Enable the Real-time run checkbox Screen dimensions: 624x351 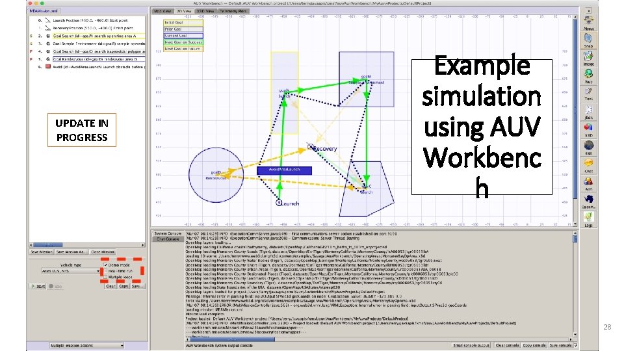point(106,270)
